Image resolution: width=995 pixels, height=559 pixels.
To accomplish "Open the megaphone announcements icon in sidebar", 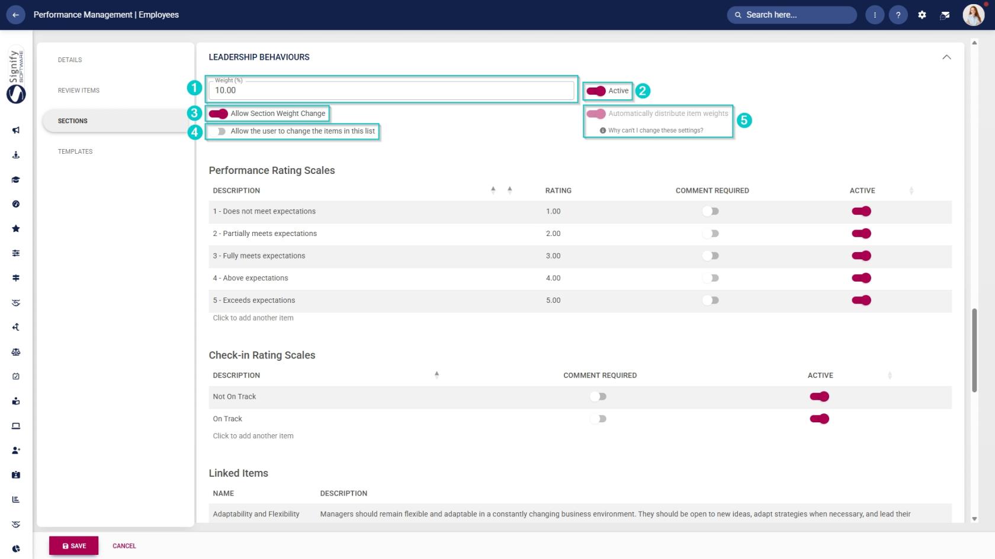I will point(16,130).
